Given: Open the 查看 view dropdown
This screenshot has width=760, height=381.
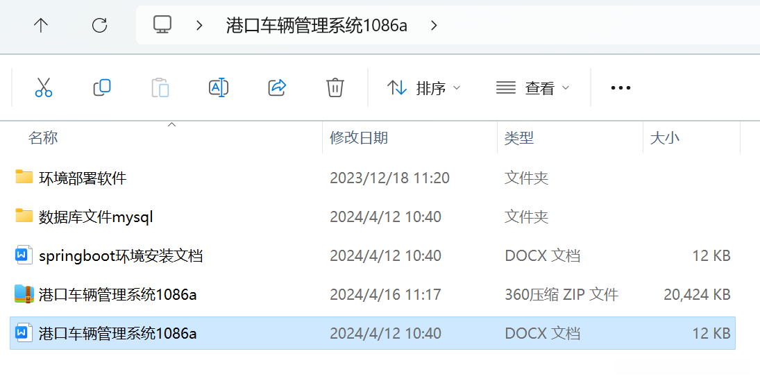Looking at the screenshot, I should [x=532, y=88].
